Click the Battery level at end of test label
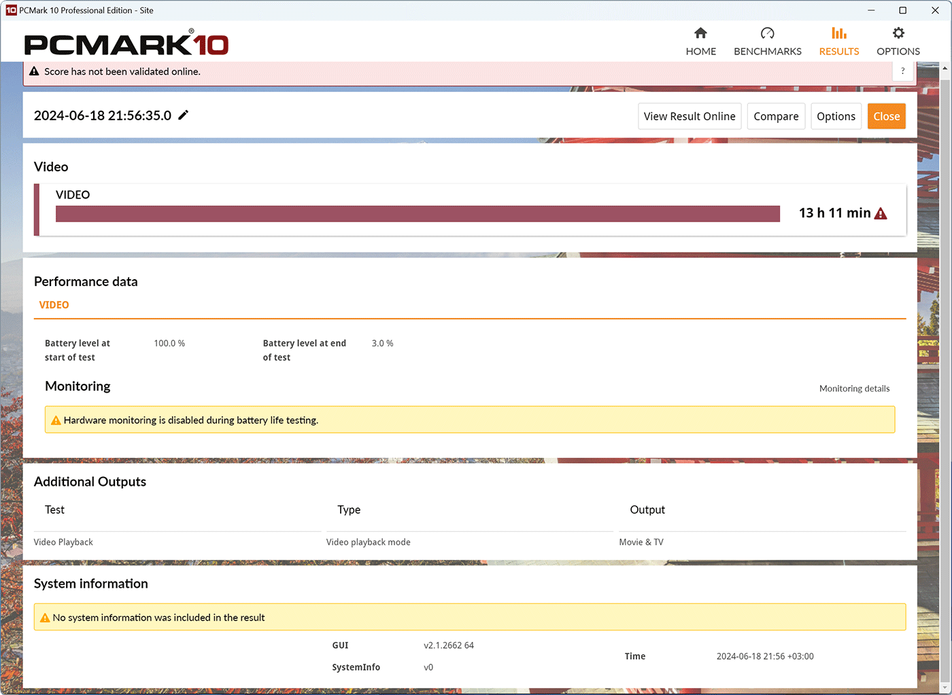The height and width of the screenshot is (695, 952). click(305, 351)
